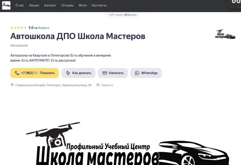241x165 pixels.
Task: Click the Яндексе rating link
Action: (x=44, y=28)
